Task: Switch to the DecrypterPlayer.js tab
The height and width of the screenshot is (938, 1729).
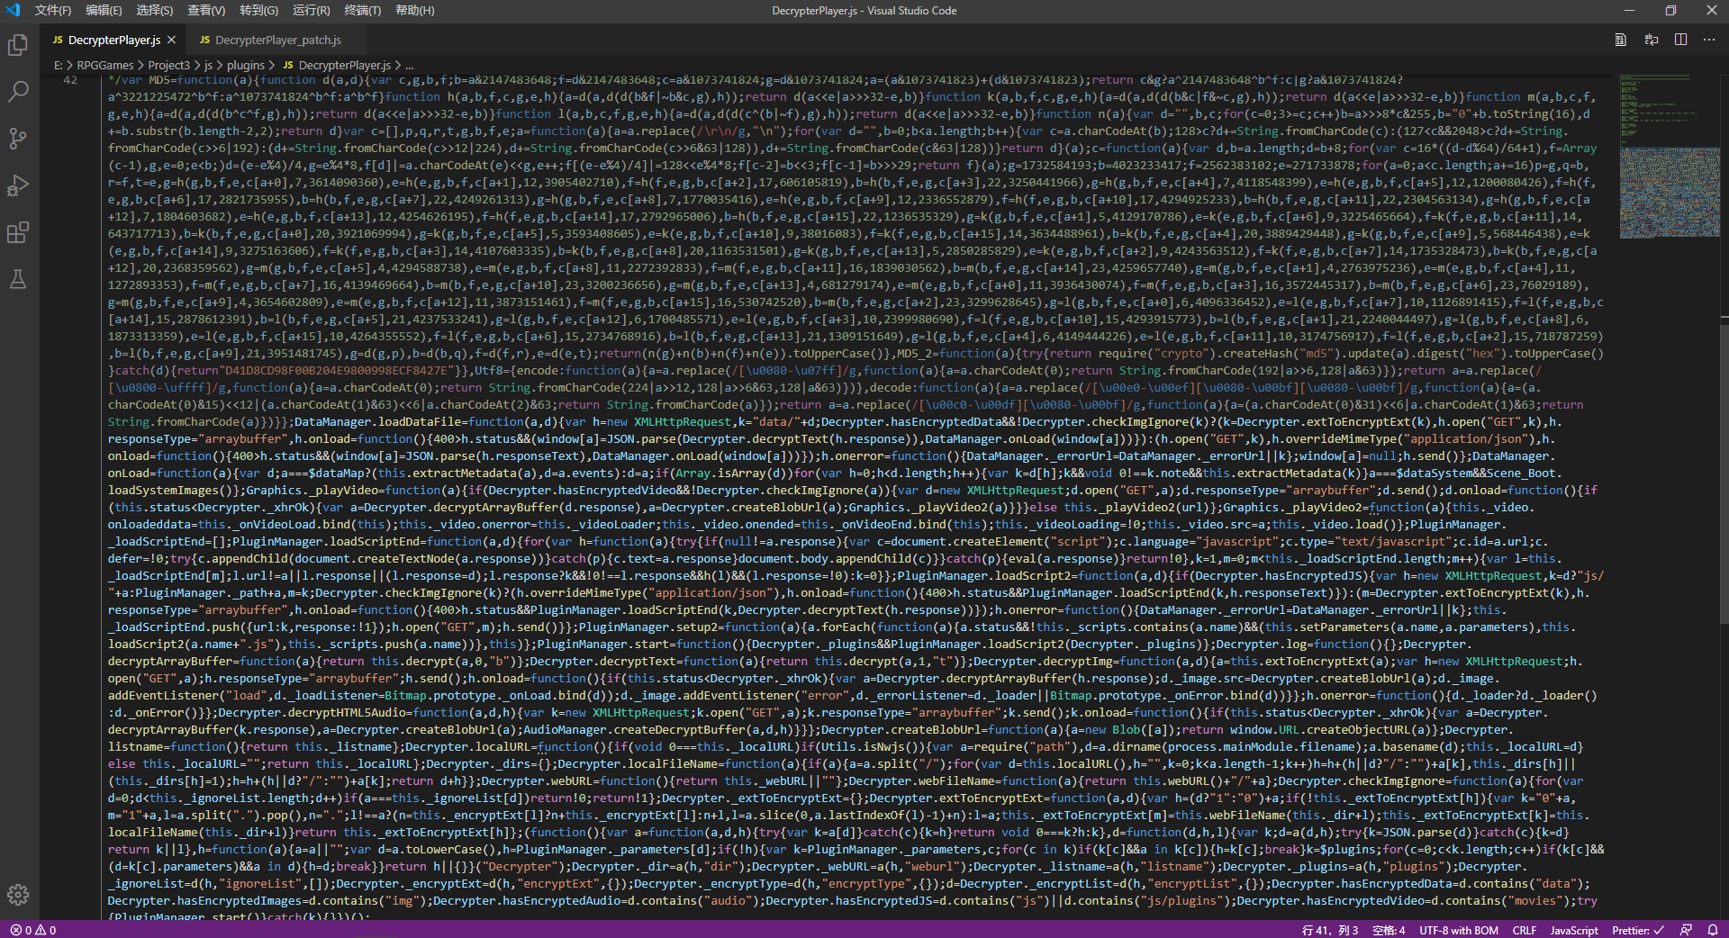Action: 113,40
